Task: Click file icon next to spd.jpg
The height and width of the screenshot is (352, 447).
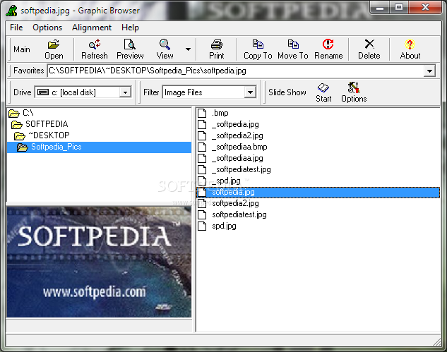Action: tap(202, 226)
